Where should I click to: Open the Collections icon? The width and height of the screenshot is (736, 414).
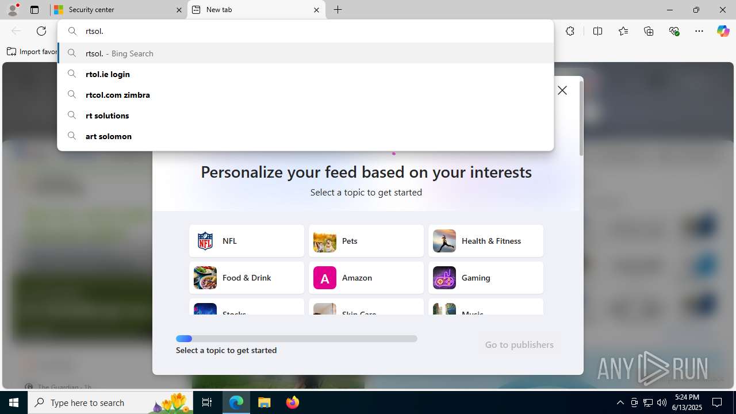click(x=649, y=31)
